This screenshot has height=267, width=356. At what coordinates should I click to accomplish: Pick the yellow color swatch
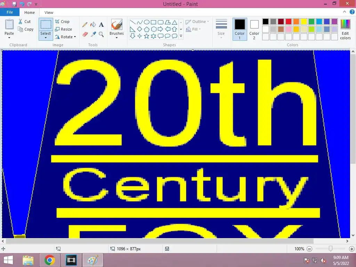click(x=304, y=22)
